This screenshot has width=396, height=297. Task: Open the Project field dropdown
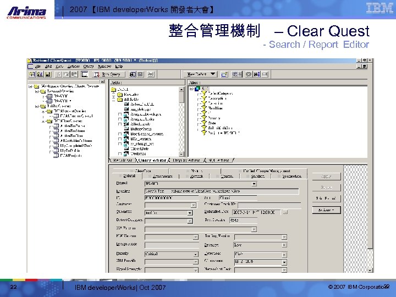pyautogui.click(x=254, y=184)
